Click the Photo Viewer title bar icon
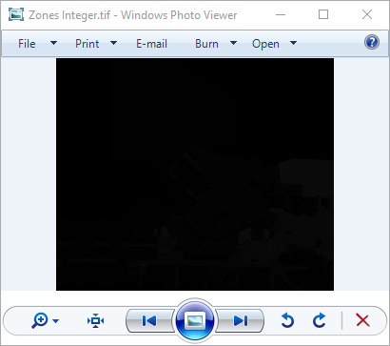Screen dimensions: 390x346 tap(16, 14)
